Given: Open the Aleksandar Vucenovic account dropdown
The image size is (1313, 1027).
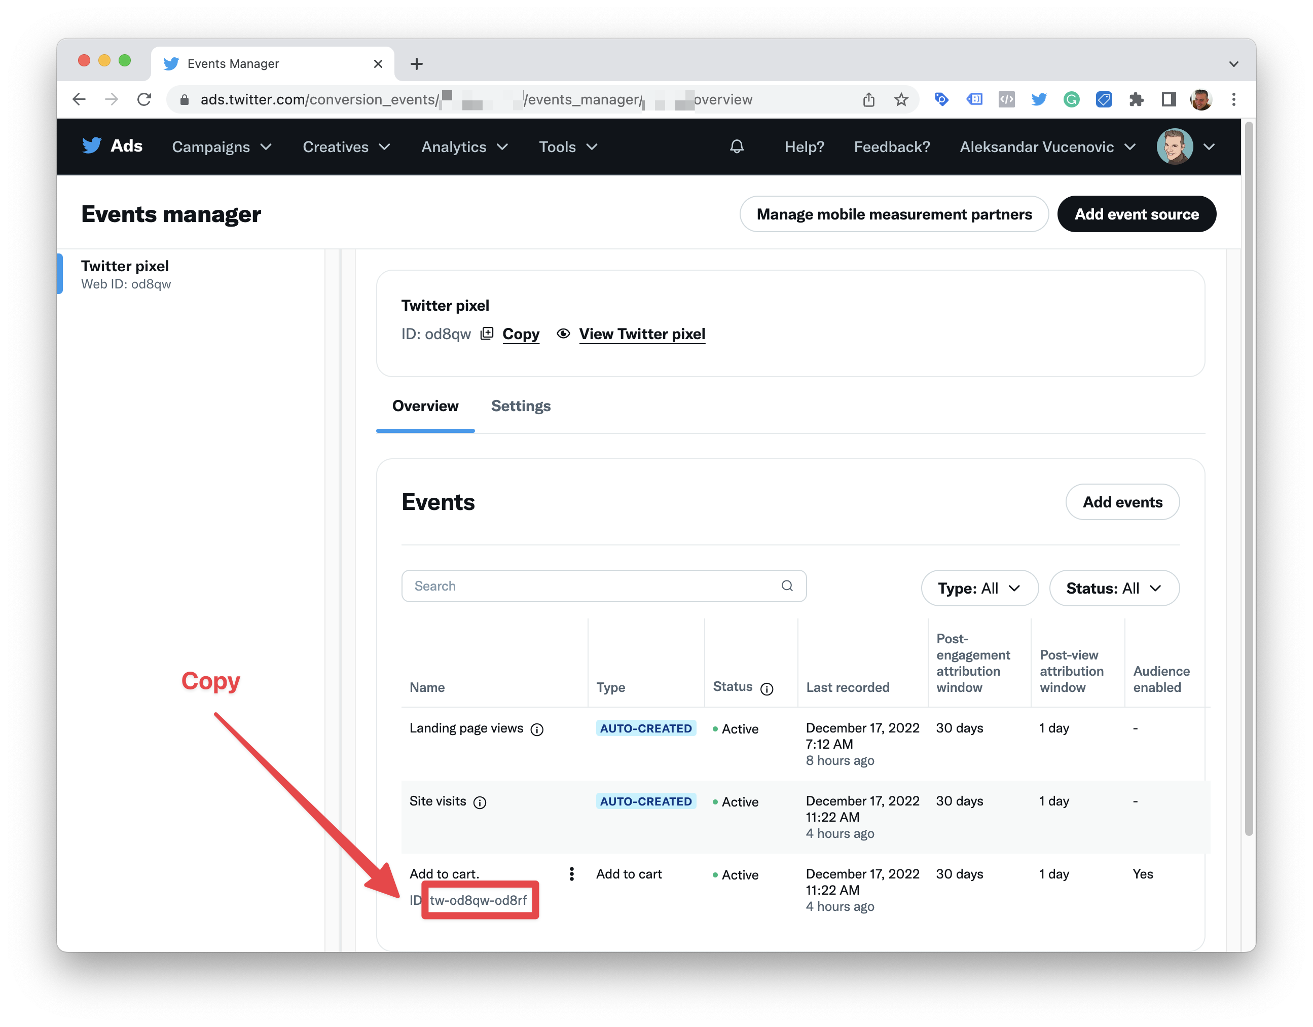Looking at the screenshot, I should [x=1047, y=146].
